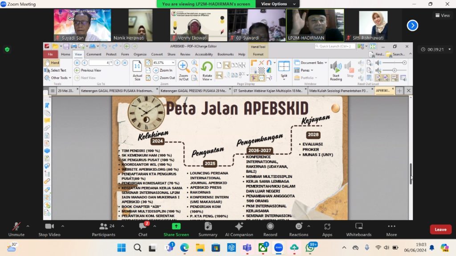Open the Rotate View menu
Screen dimensions: 456x256
[x=207, y=70]
